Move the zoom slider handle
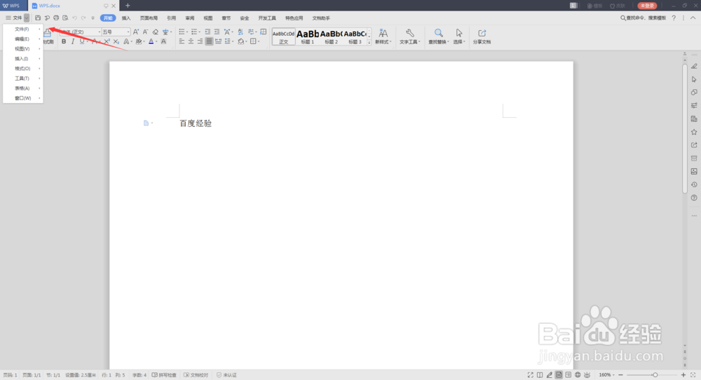 click(655, 375)
